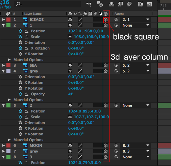Click the Scale value of layer 2
This screenshot has width=171, height=166.
(91, 37)
